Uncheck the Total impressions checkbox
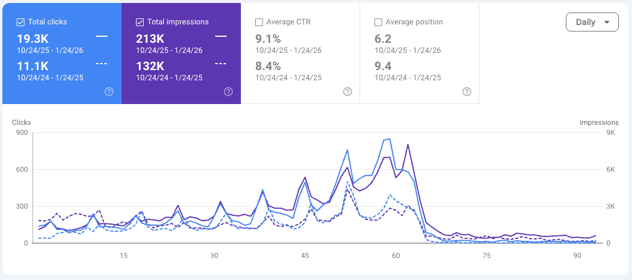This screenshot has height=280, width=632. (140, 22)
